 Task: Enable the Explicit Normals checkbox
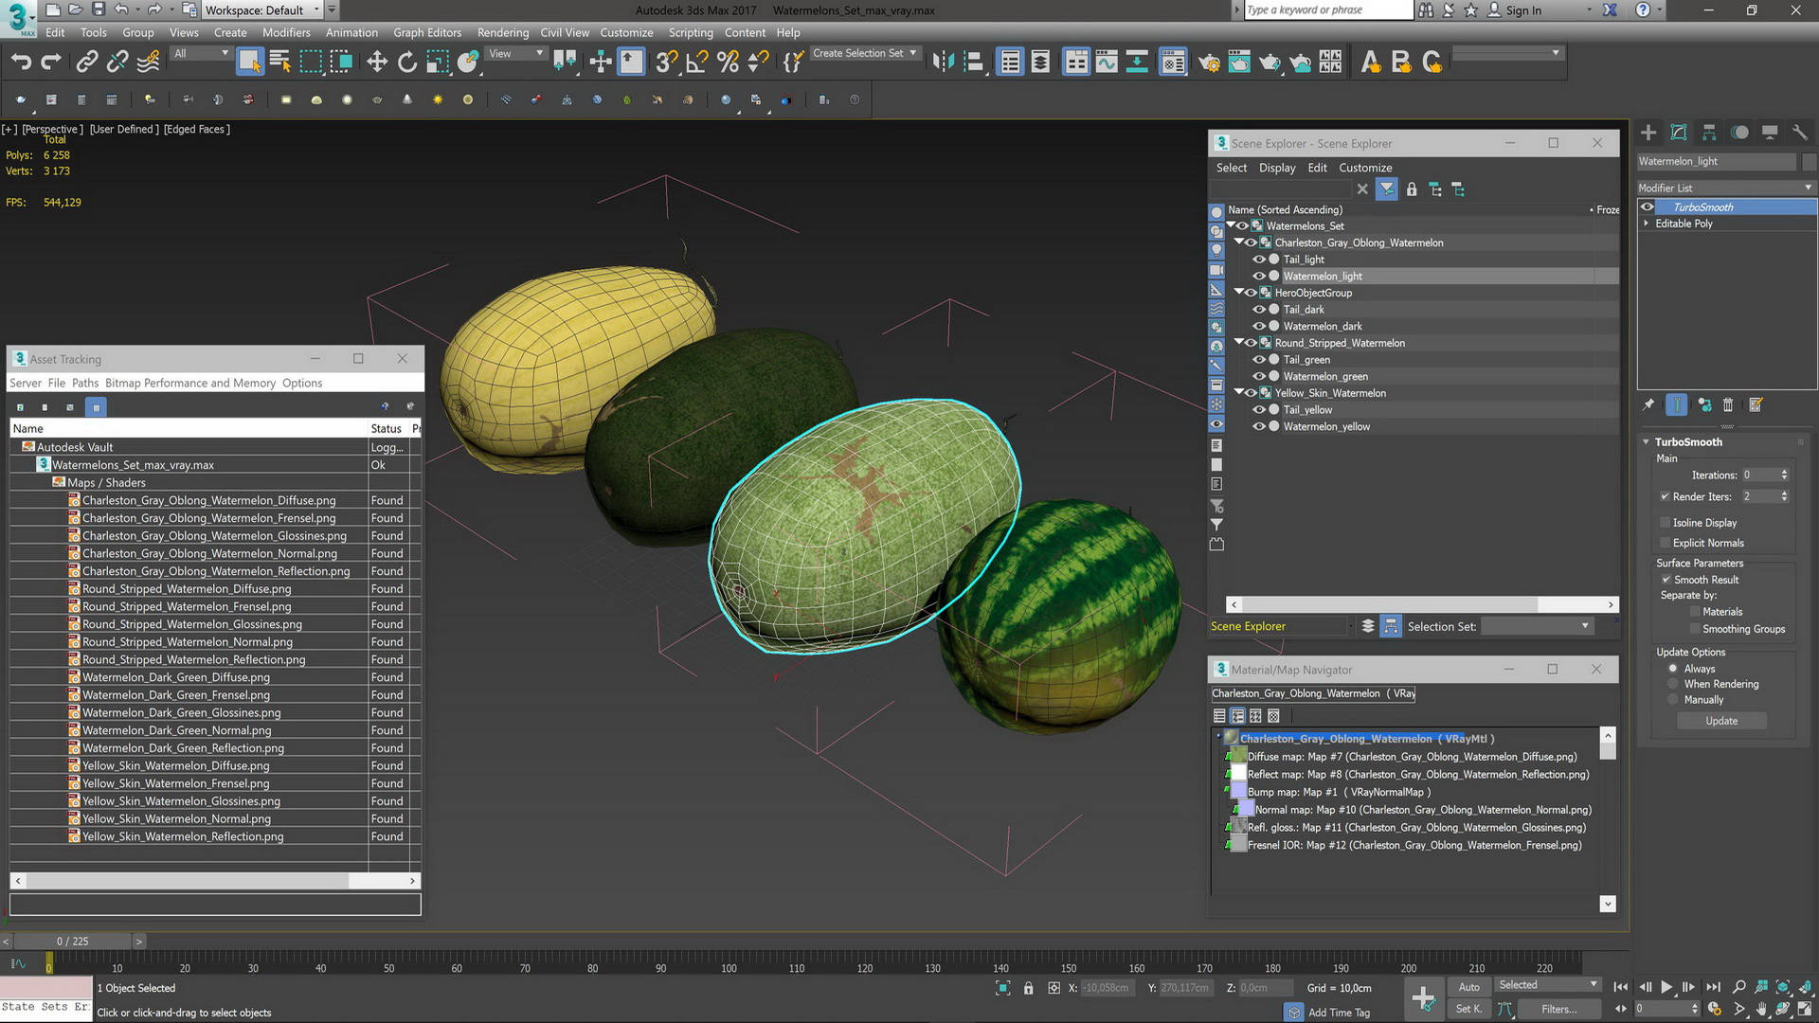tap(1665, 543)
